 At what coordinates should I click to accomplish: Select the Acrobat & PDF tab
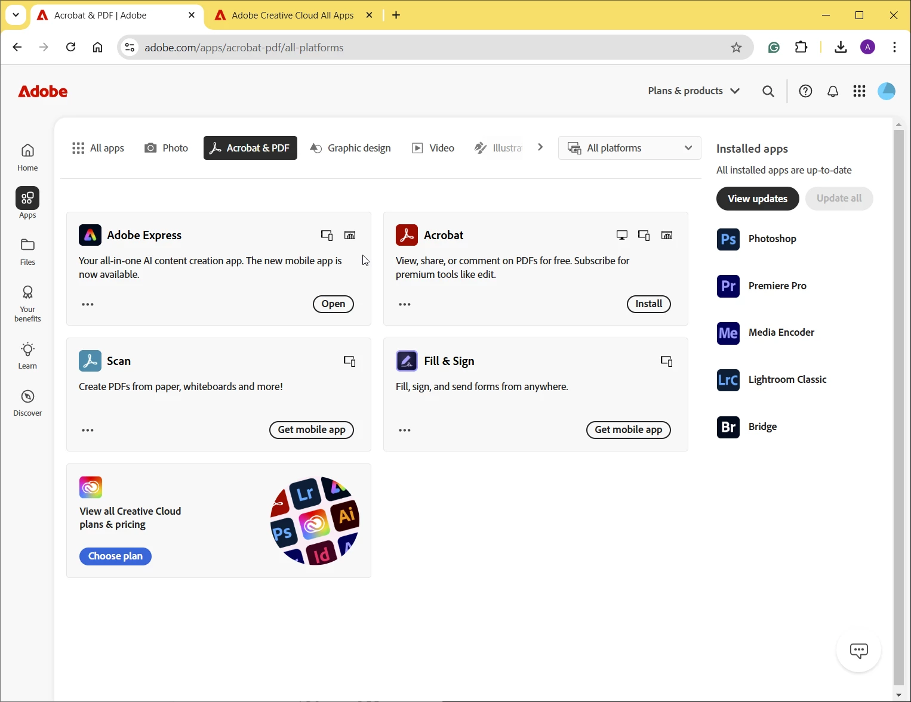[250, 148]
